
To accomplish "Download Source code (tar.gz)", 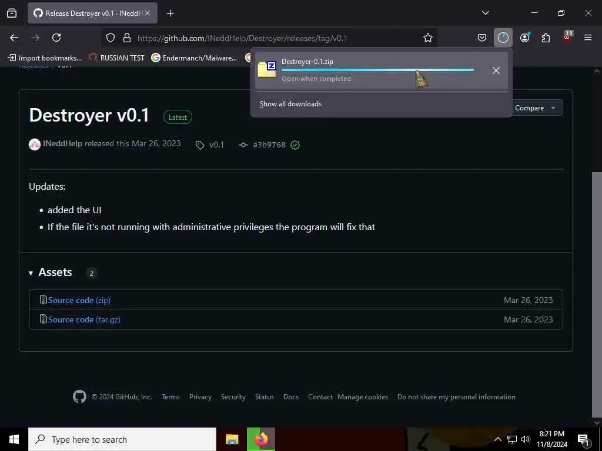I will pyautogui.click(x=84, y=319).
